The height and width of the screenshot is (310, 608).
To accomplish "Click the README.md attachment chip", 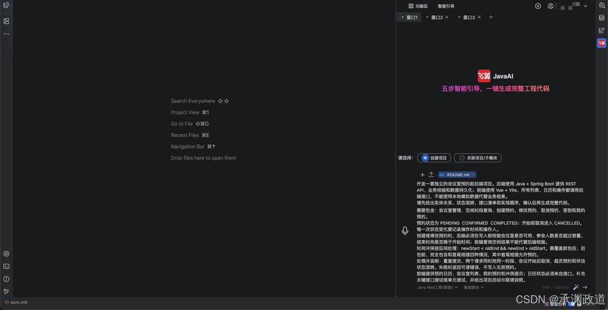I will (457, 175).
